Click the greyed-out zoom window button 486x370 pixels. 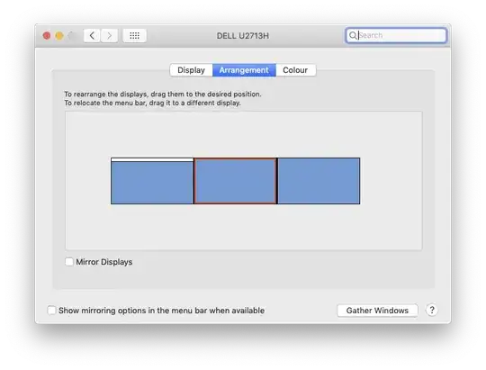pyautogui.click(x=72, y=36)
